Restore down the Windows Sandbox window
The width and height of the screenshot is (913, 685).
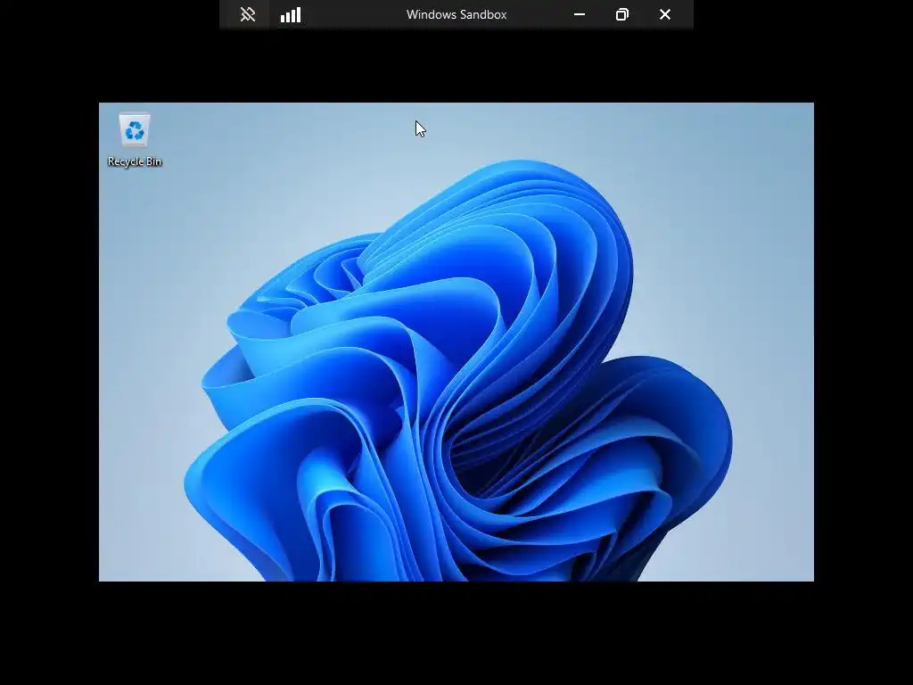(621, 14)
